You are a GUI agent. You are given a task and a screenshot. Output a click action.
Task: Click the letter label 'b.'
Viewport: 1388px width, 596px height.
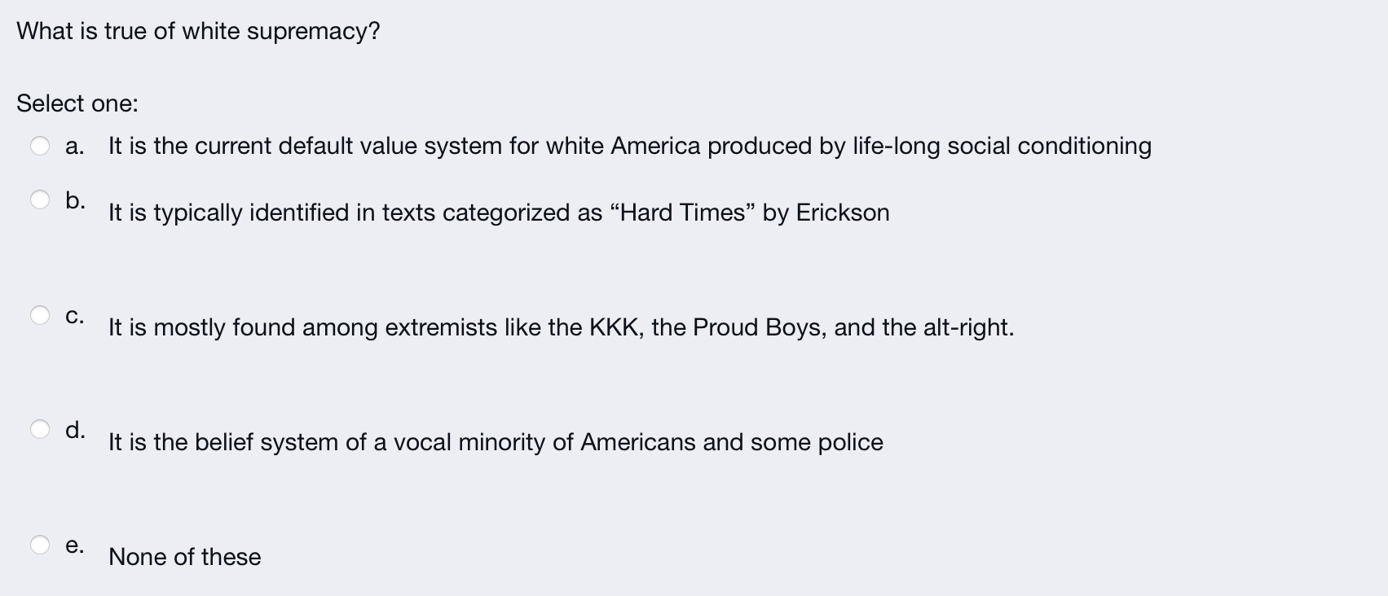75,200
